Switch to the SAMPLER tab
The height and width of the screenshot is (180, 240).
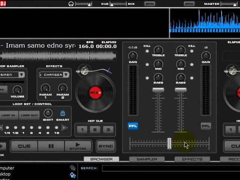click(x=147, y=159)
